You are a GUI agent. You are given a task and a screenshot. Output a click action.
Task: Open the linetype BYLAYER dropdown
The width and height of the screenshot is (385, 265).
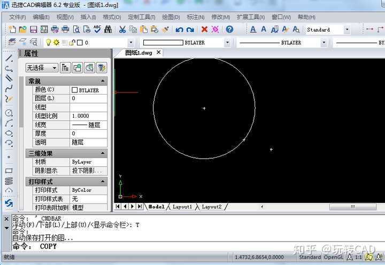click(324, 42)
